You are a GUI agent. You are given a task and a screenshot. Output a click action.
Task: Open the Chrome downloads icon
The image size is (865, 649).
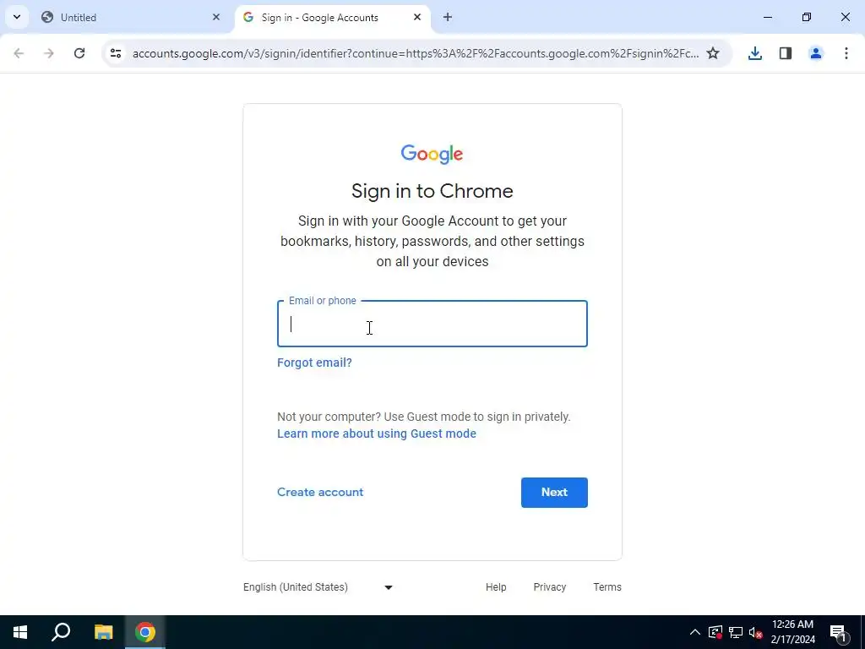pos(755,53)
